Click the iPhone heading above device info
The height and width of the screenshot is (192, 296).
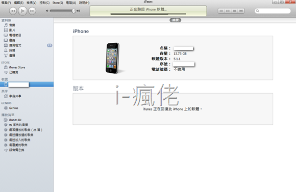click(81, 31)
